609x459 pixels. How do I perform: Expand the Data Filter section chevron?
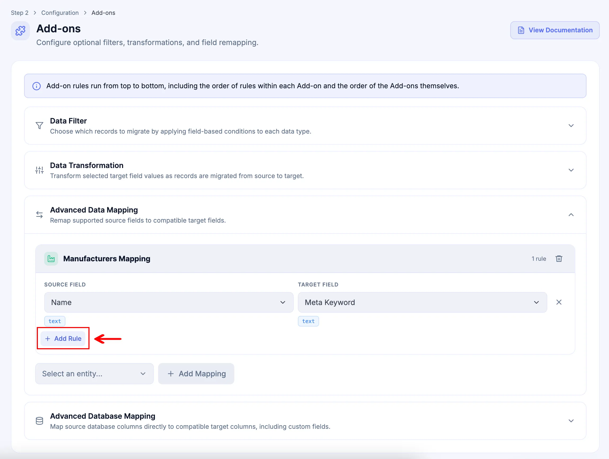tap(571, 126)
